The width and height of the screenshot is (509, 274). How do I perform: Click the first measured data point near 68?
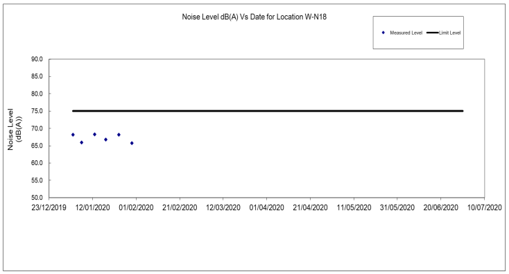click(x=73, y=135)
